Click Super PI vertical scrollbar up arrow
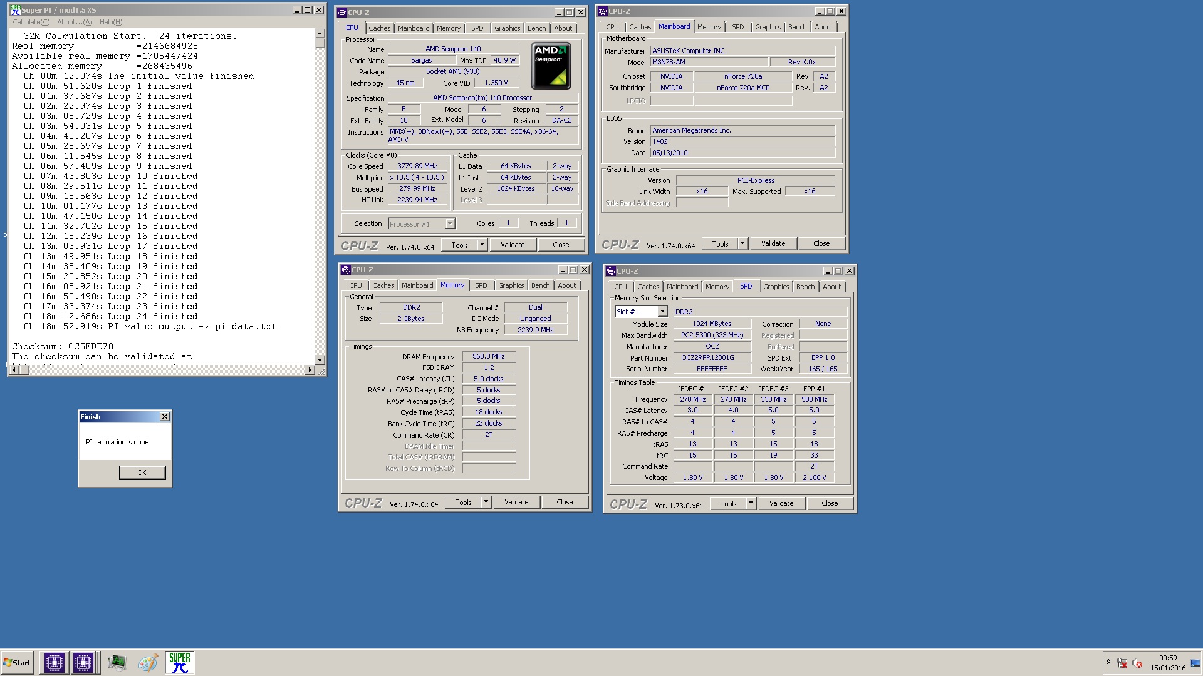The image size is (1203, 676). tap(320, 33)
